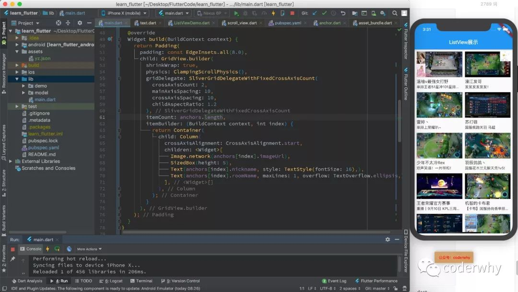The image size is (518, 292).
Task: Click the search magnifier in top toolbar
Action: [396, 13]
